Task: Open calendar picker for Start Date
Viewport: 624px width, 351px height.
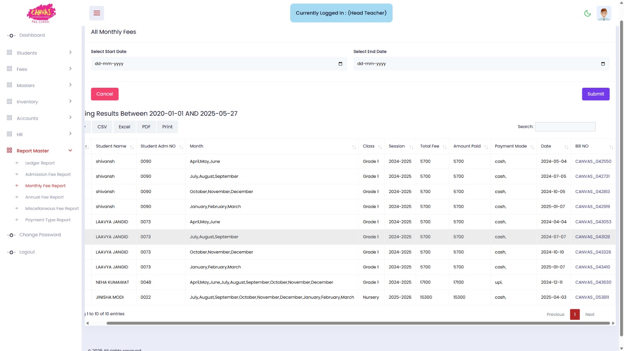Action: (x=340, y=64)
